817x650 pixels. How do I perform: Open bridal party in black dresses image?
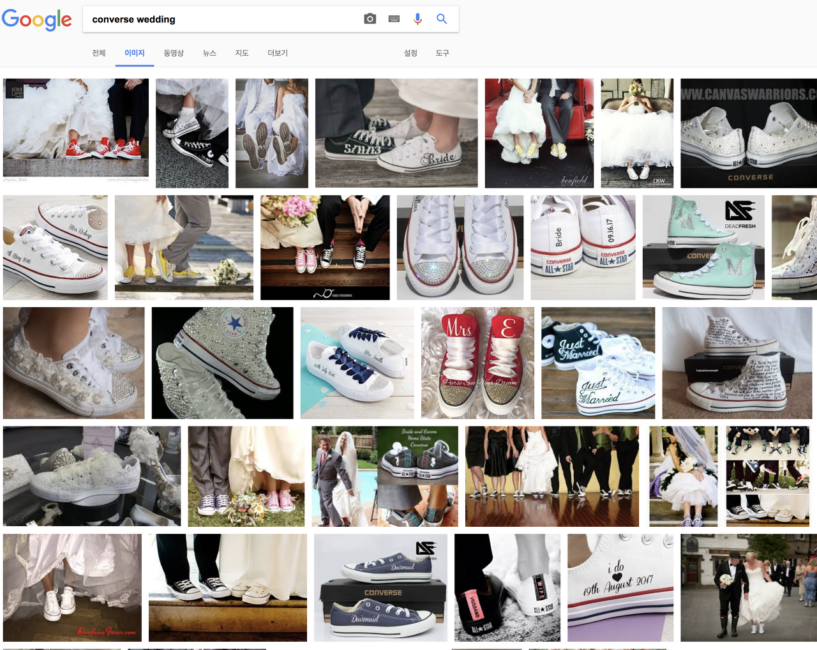pos(552,476)
